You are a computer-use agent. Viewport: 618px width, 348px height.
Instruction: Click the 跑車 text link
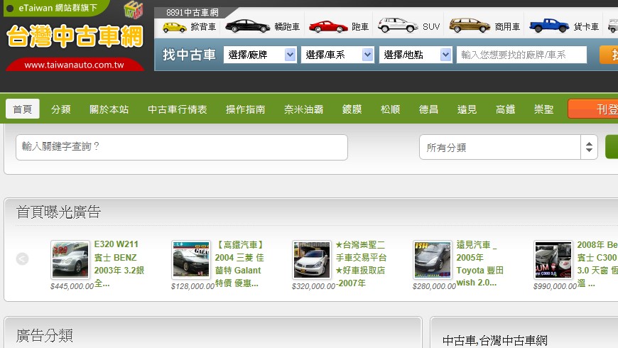pos(360,27)
